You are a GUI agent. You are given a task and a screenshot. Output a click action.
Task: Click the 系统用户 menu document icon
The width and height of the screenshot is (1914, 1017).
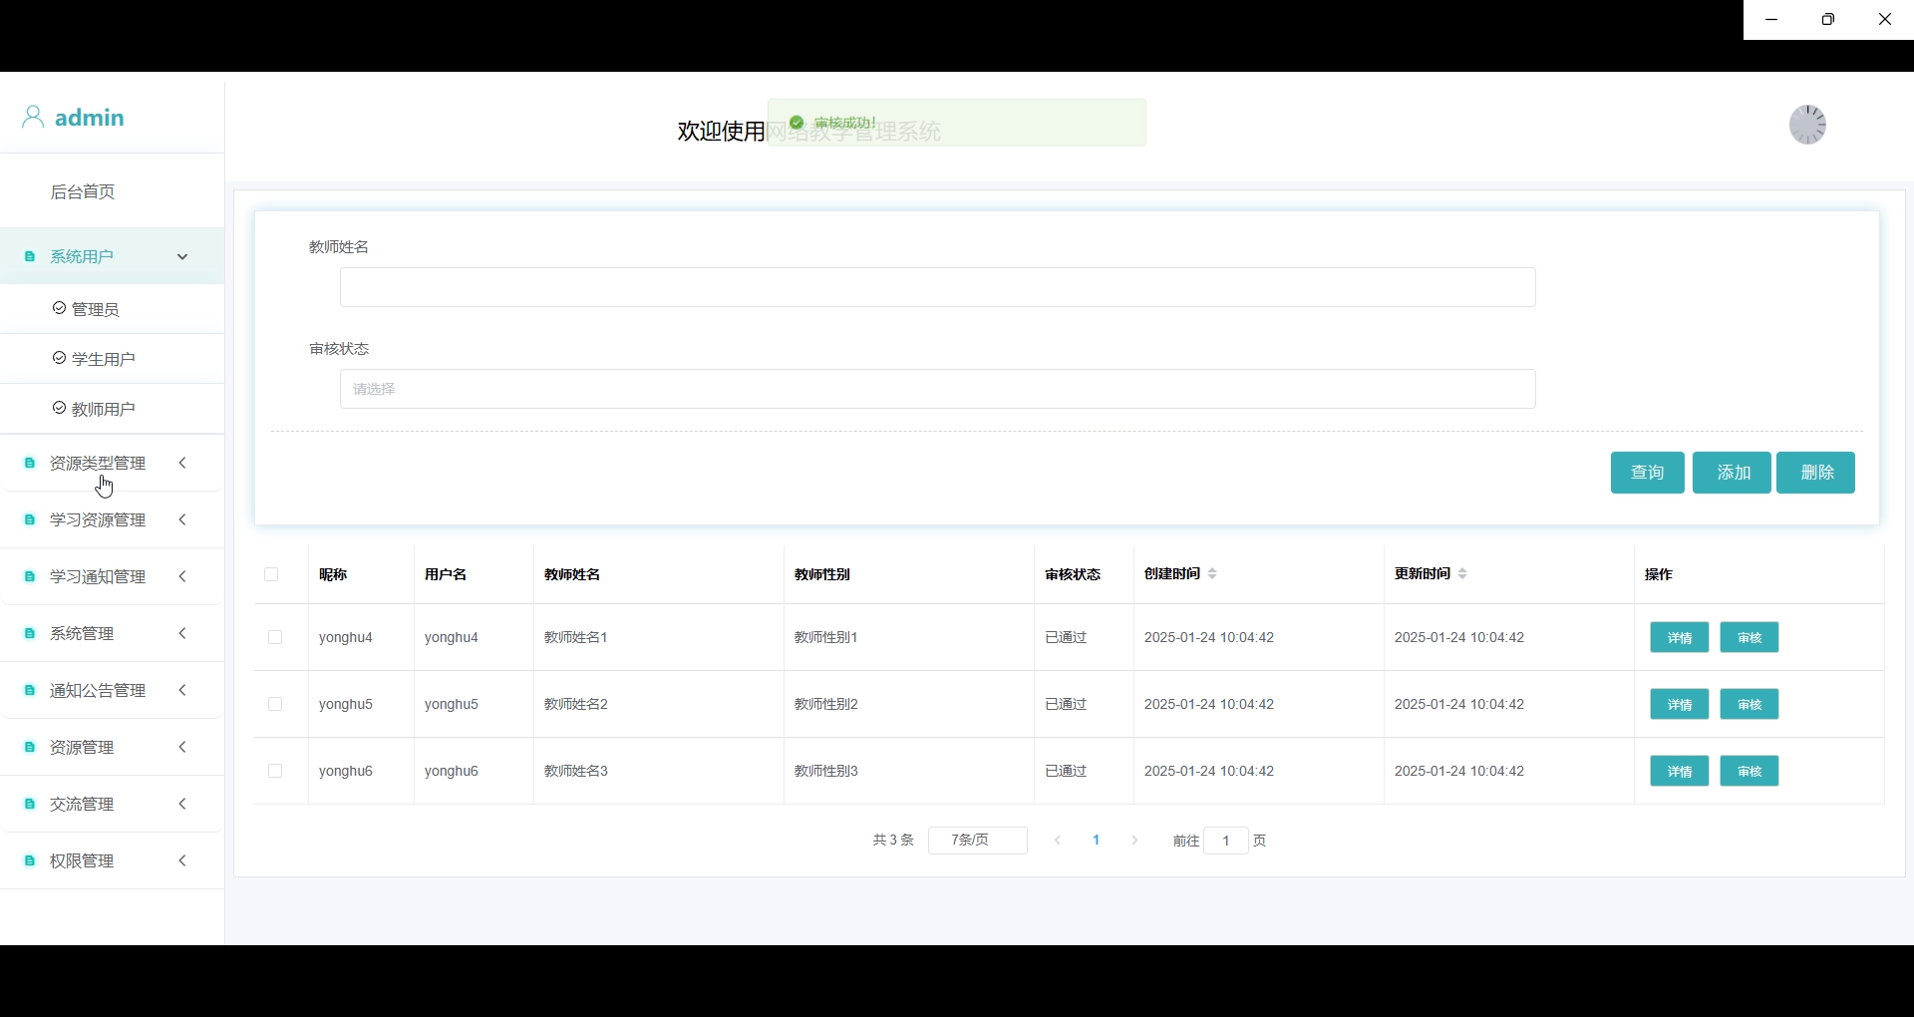30,257
